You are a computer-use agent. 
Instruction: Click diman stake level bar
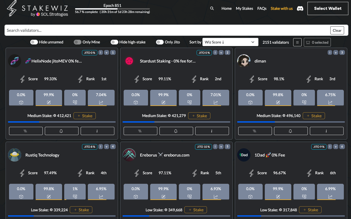[x=291, y=122]
